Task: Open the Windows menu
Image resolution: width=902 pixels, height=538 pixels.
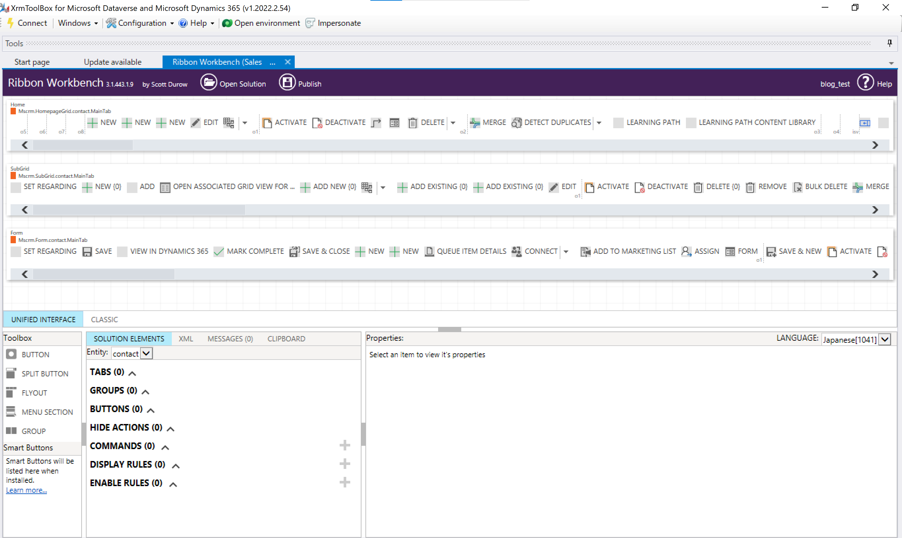Action: (x=78, y=23)
